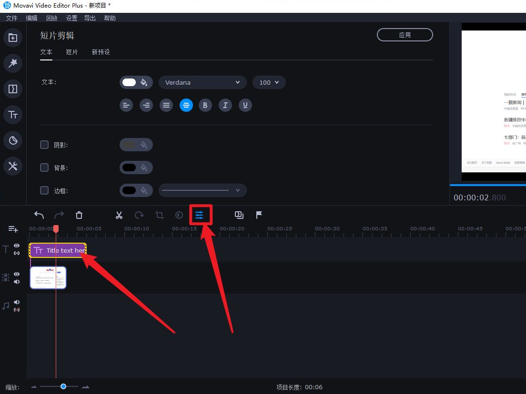The height and width of the screenshot is (394, 526).
Task: Redo the last undone action
Action: coord(59,215)
